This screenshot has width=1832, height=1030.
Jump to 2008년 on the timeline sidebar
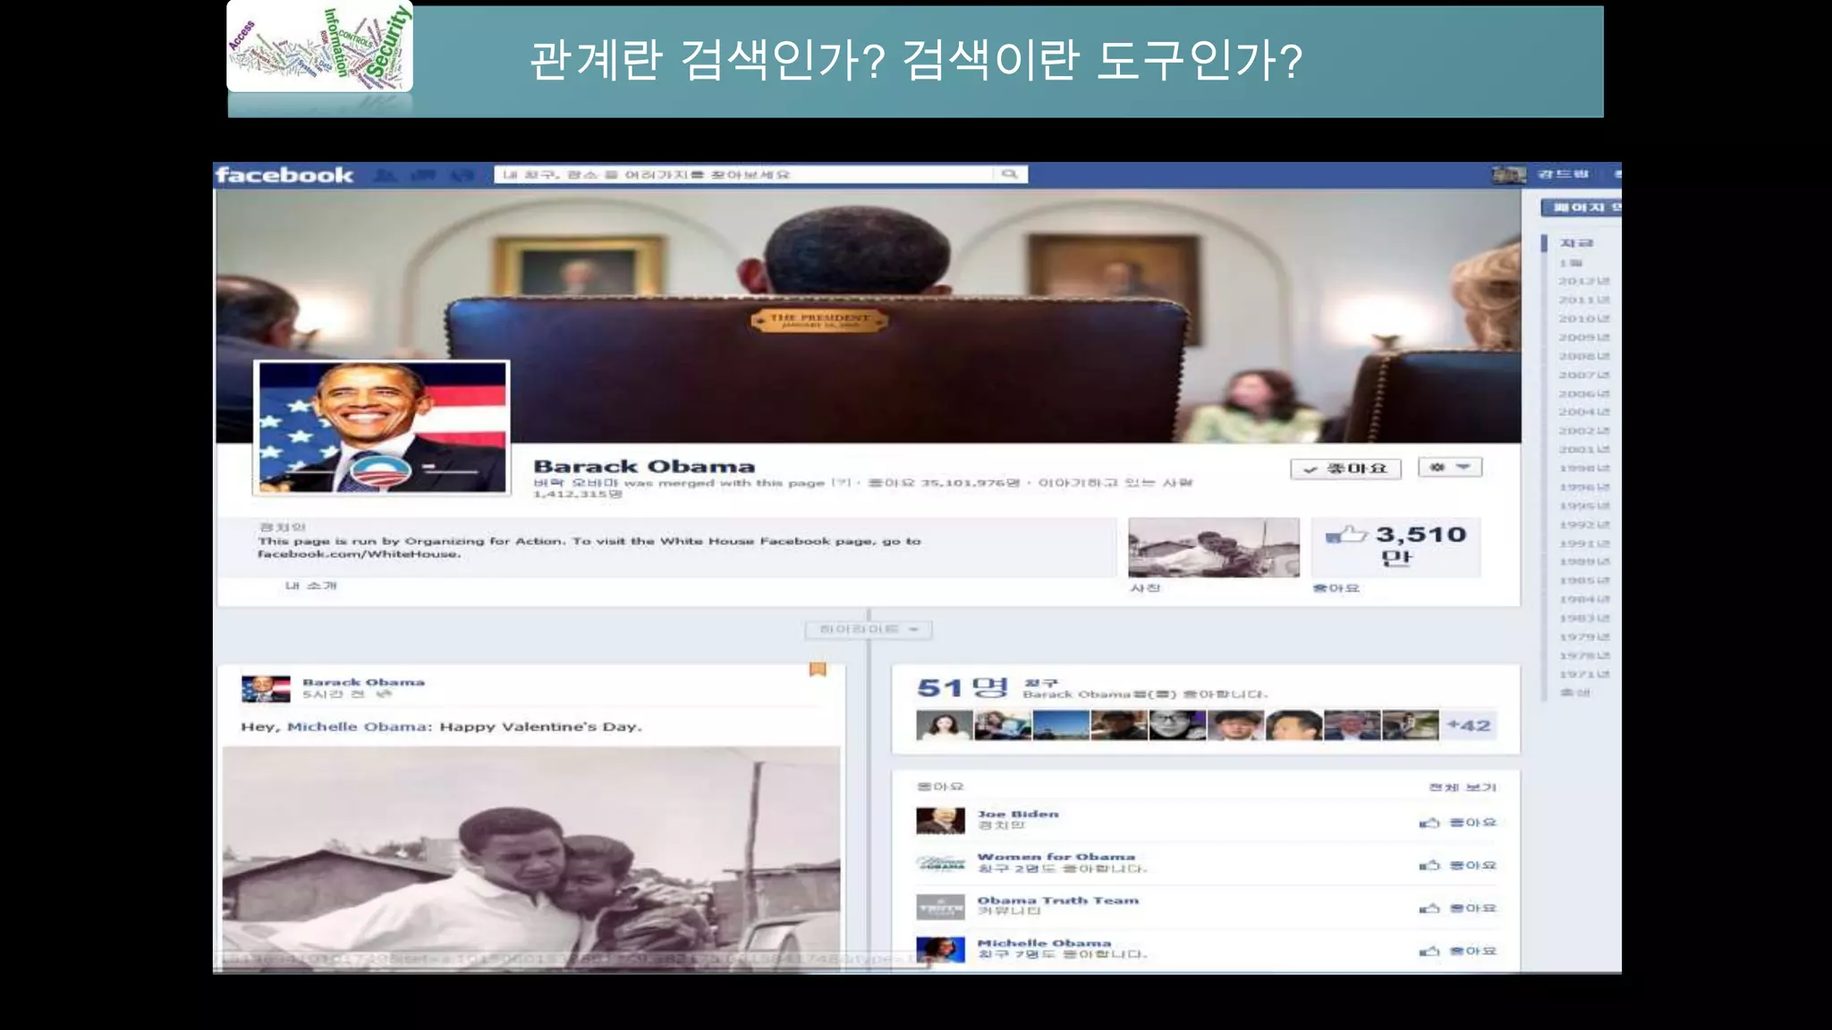tap(1584, 356)
